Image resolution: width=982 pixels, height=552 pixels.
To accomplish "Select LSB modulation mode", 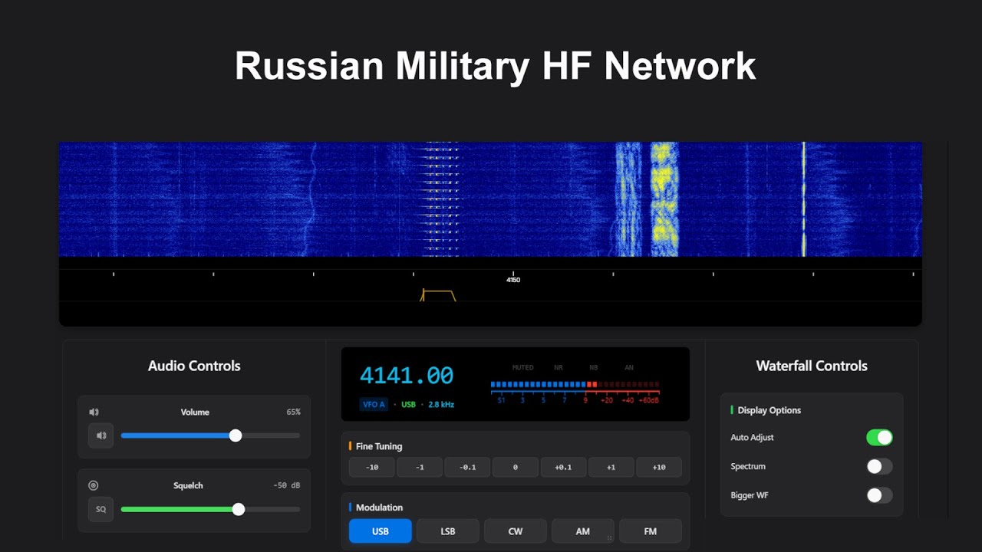I will (x=448, y=531).
